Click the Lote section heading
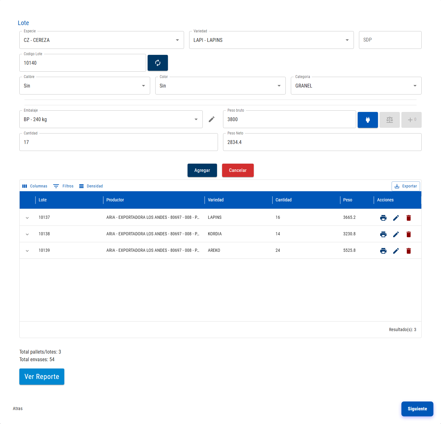This screenshot has width=441, height=424. coord(23,23)
